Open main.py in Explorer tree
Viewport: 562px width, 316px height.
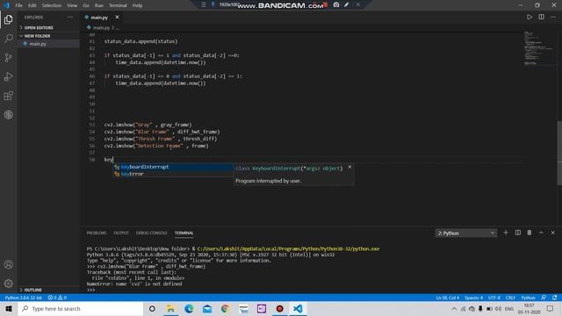pyautogui.click(x=38, y=44)
